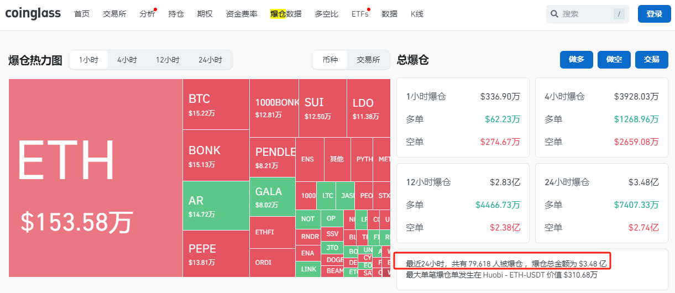
Task: Click the 登录 login button
Action: click(x=655, y=14)
